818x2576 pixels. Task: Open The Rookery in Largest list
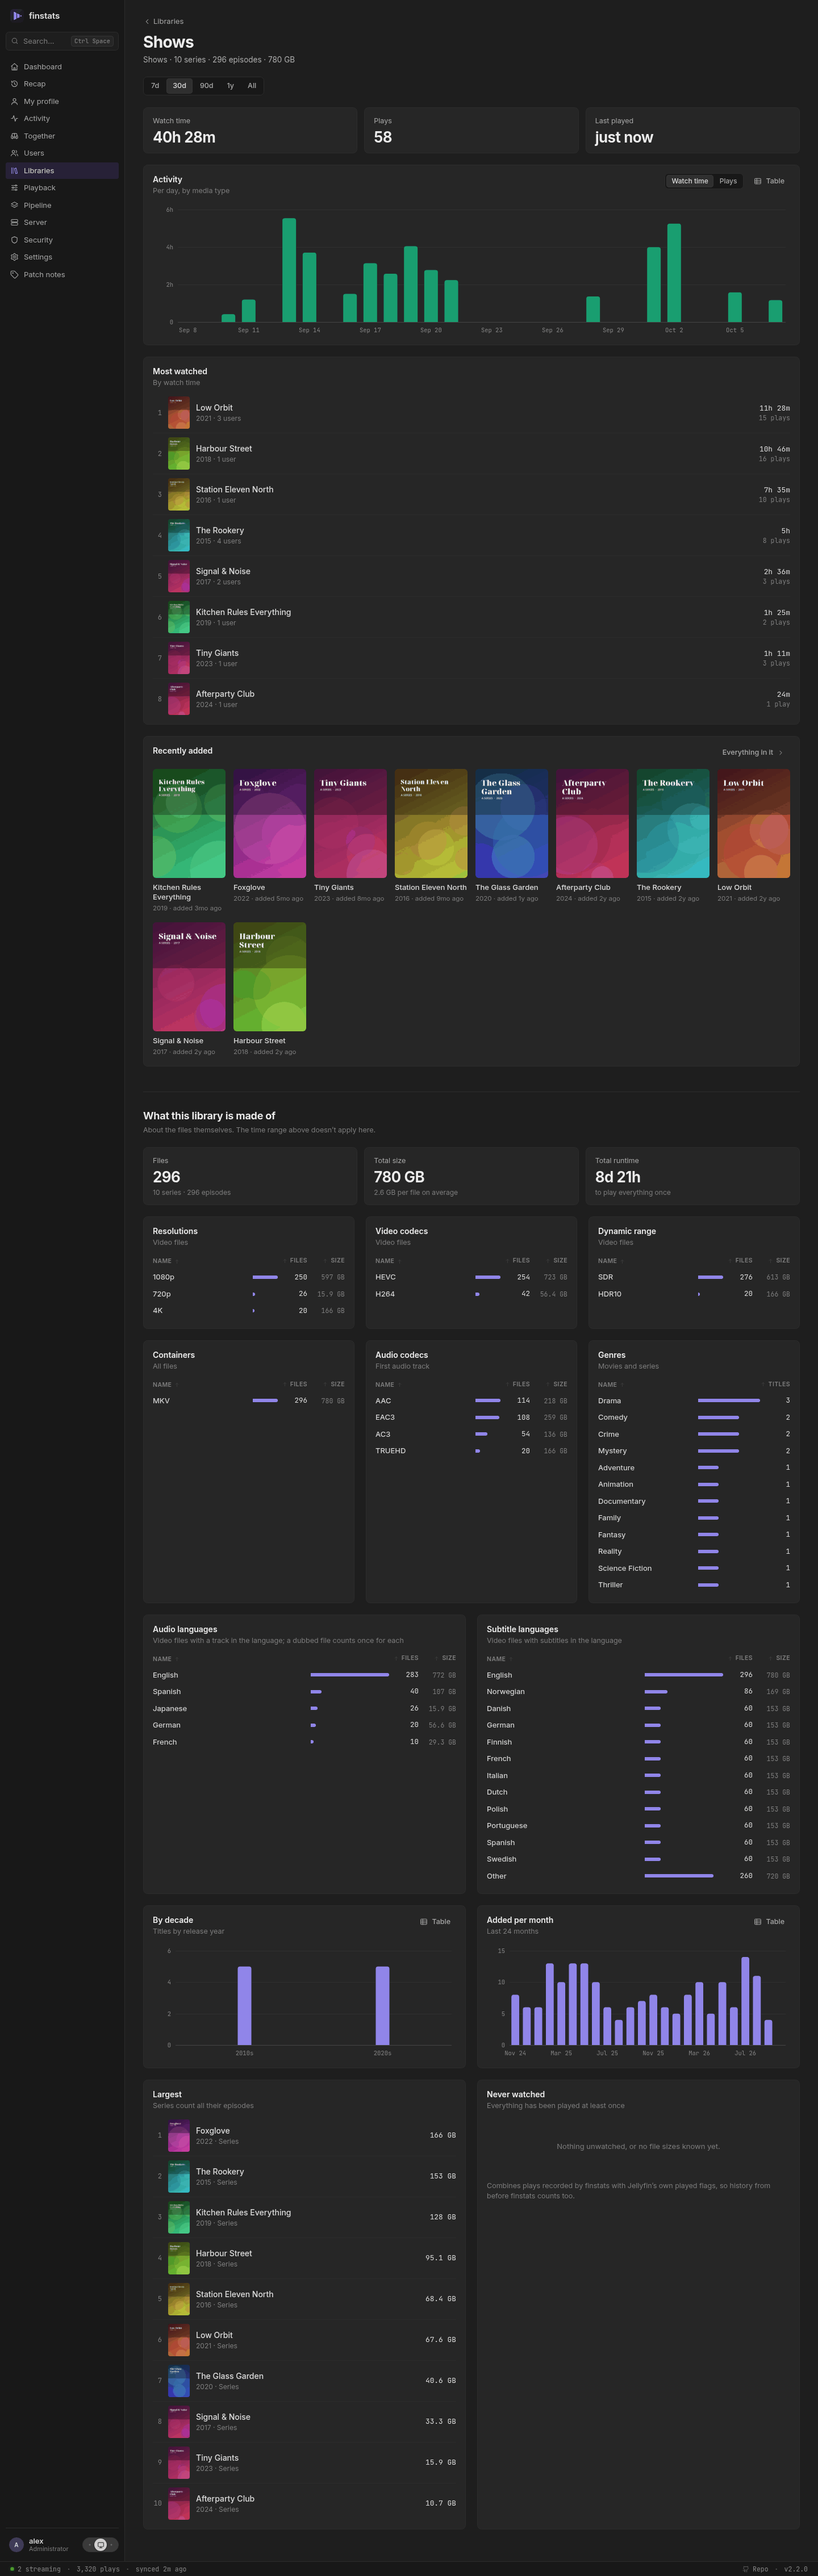(304, 2177)
